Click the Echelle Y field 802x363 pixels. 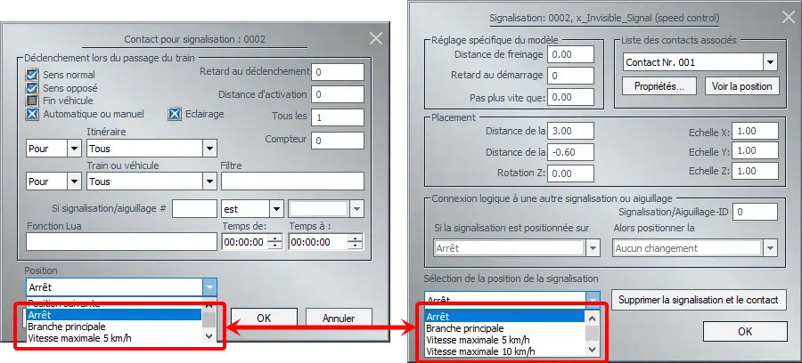[755, 151]
